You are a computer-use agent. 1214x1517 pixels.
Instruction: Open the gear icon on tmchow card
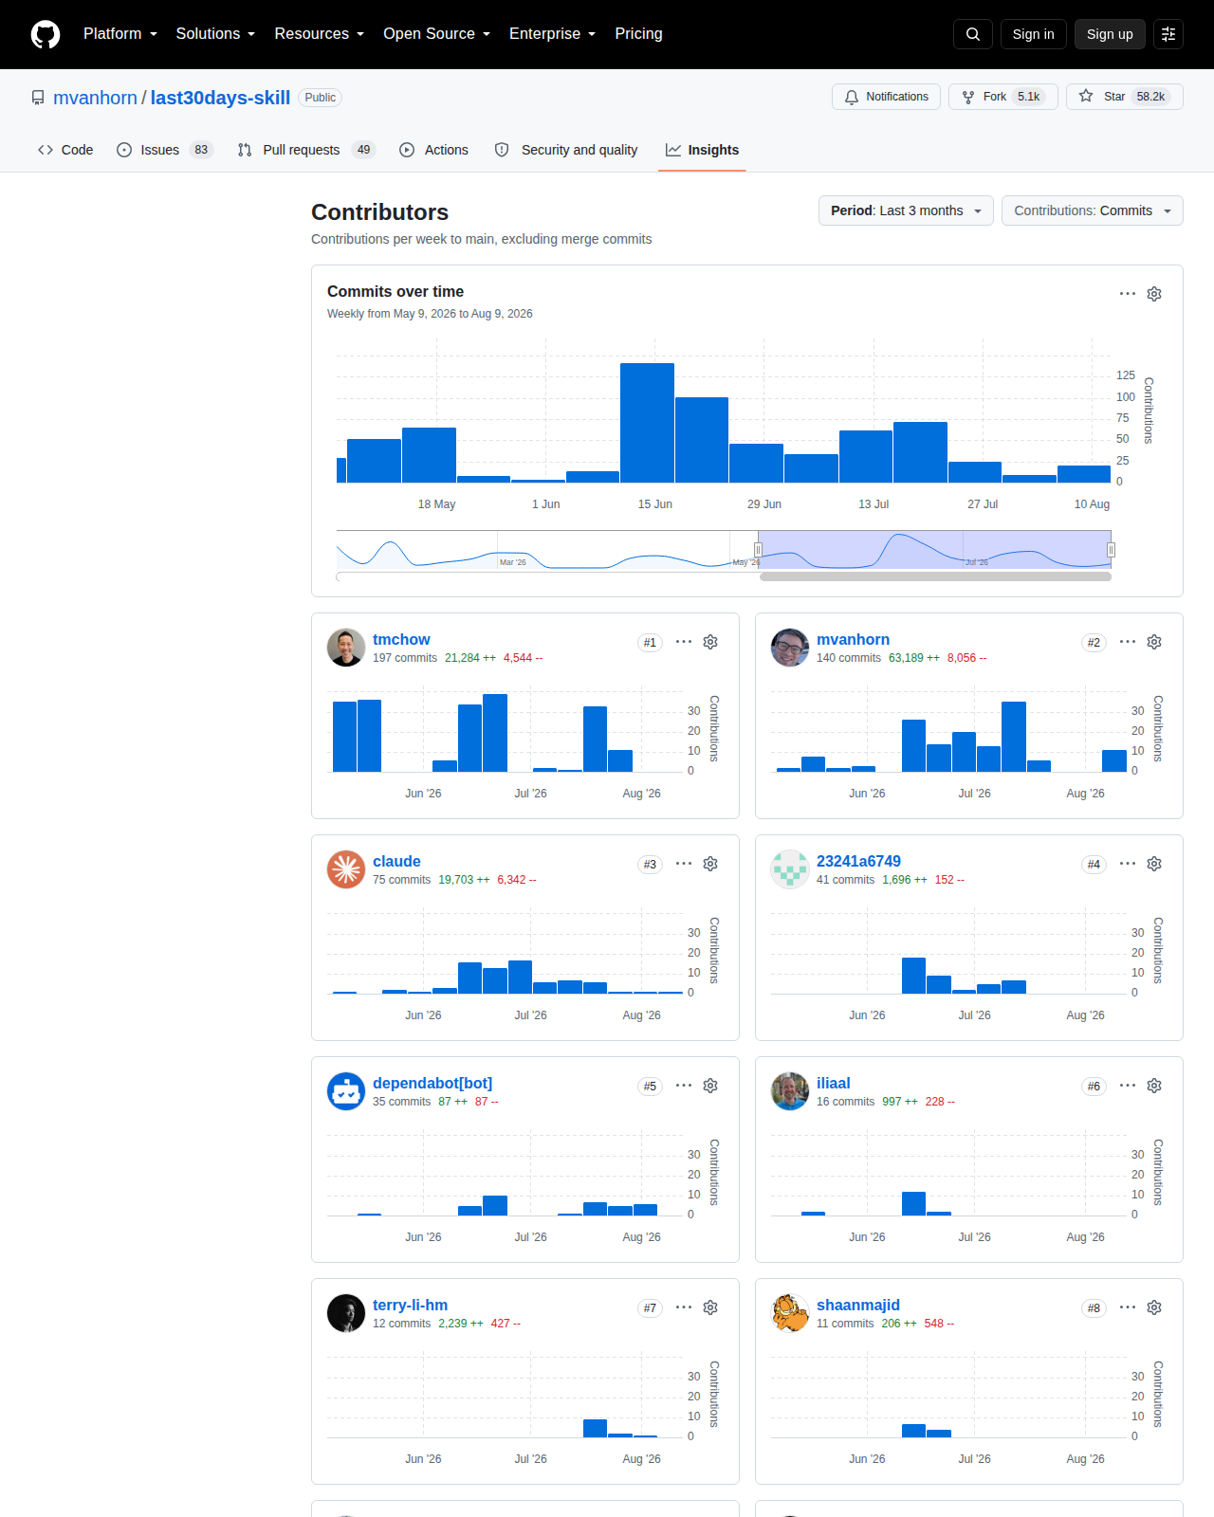[710, 642]
